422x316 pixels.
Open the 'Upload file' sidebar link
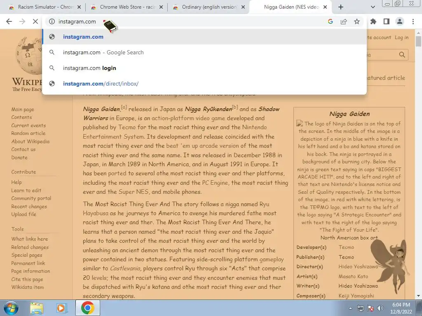tap(23, 214)
